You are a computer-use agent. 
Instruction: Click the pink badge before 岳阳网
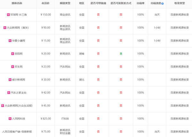[x=13, y=54]
